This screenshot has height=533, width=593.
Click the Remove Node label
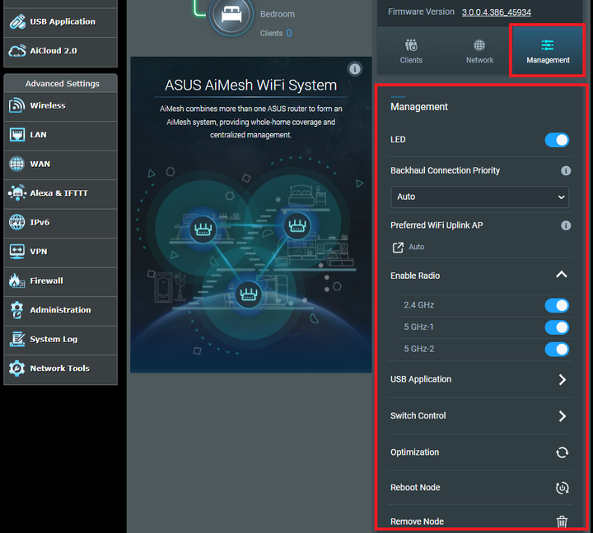coord(417,521)
